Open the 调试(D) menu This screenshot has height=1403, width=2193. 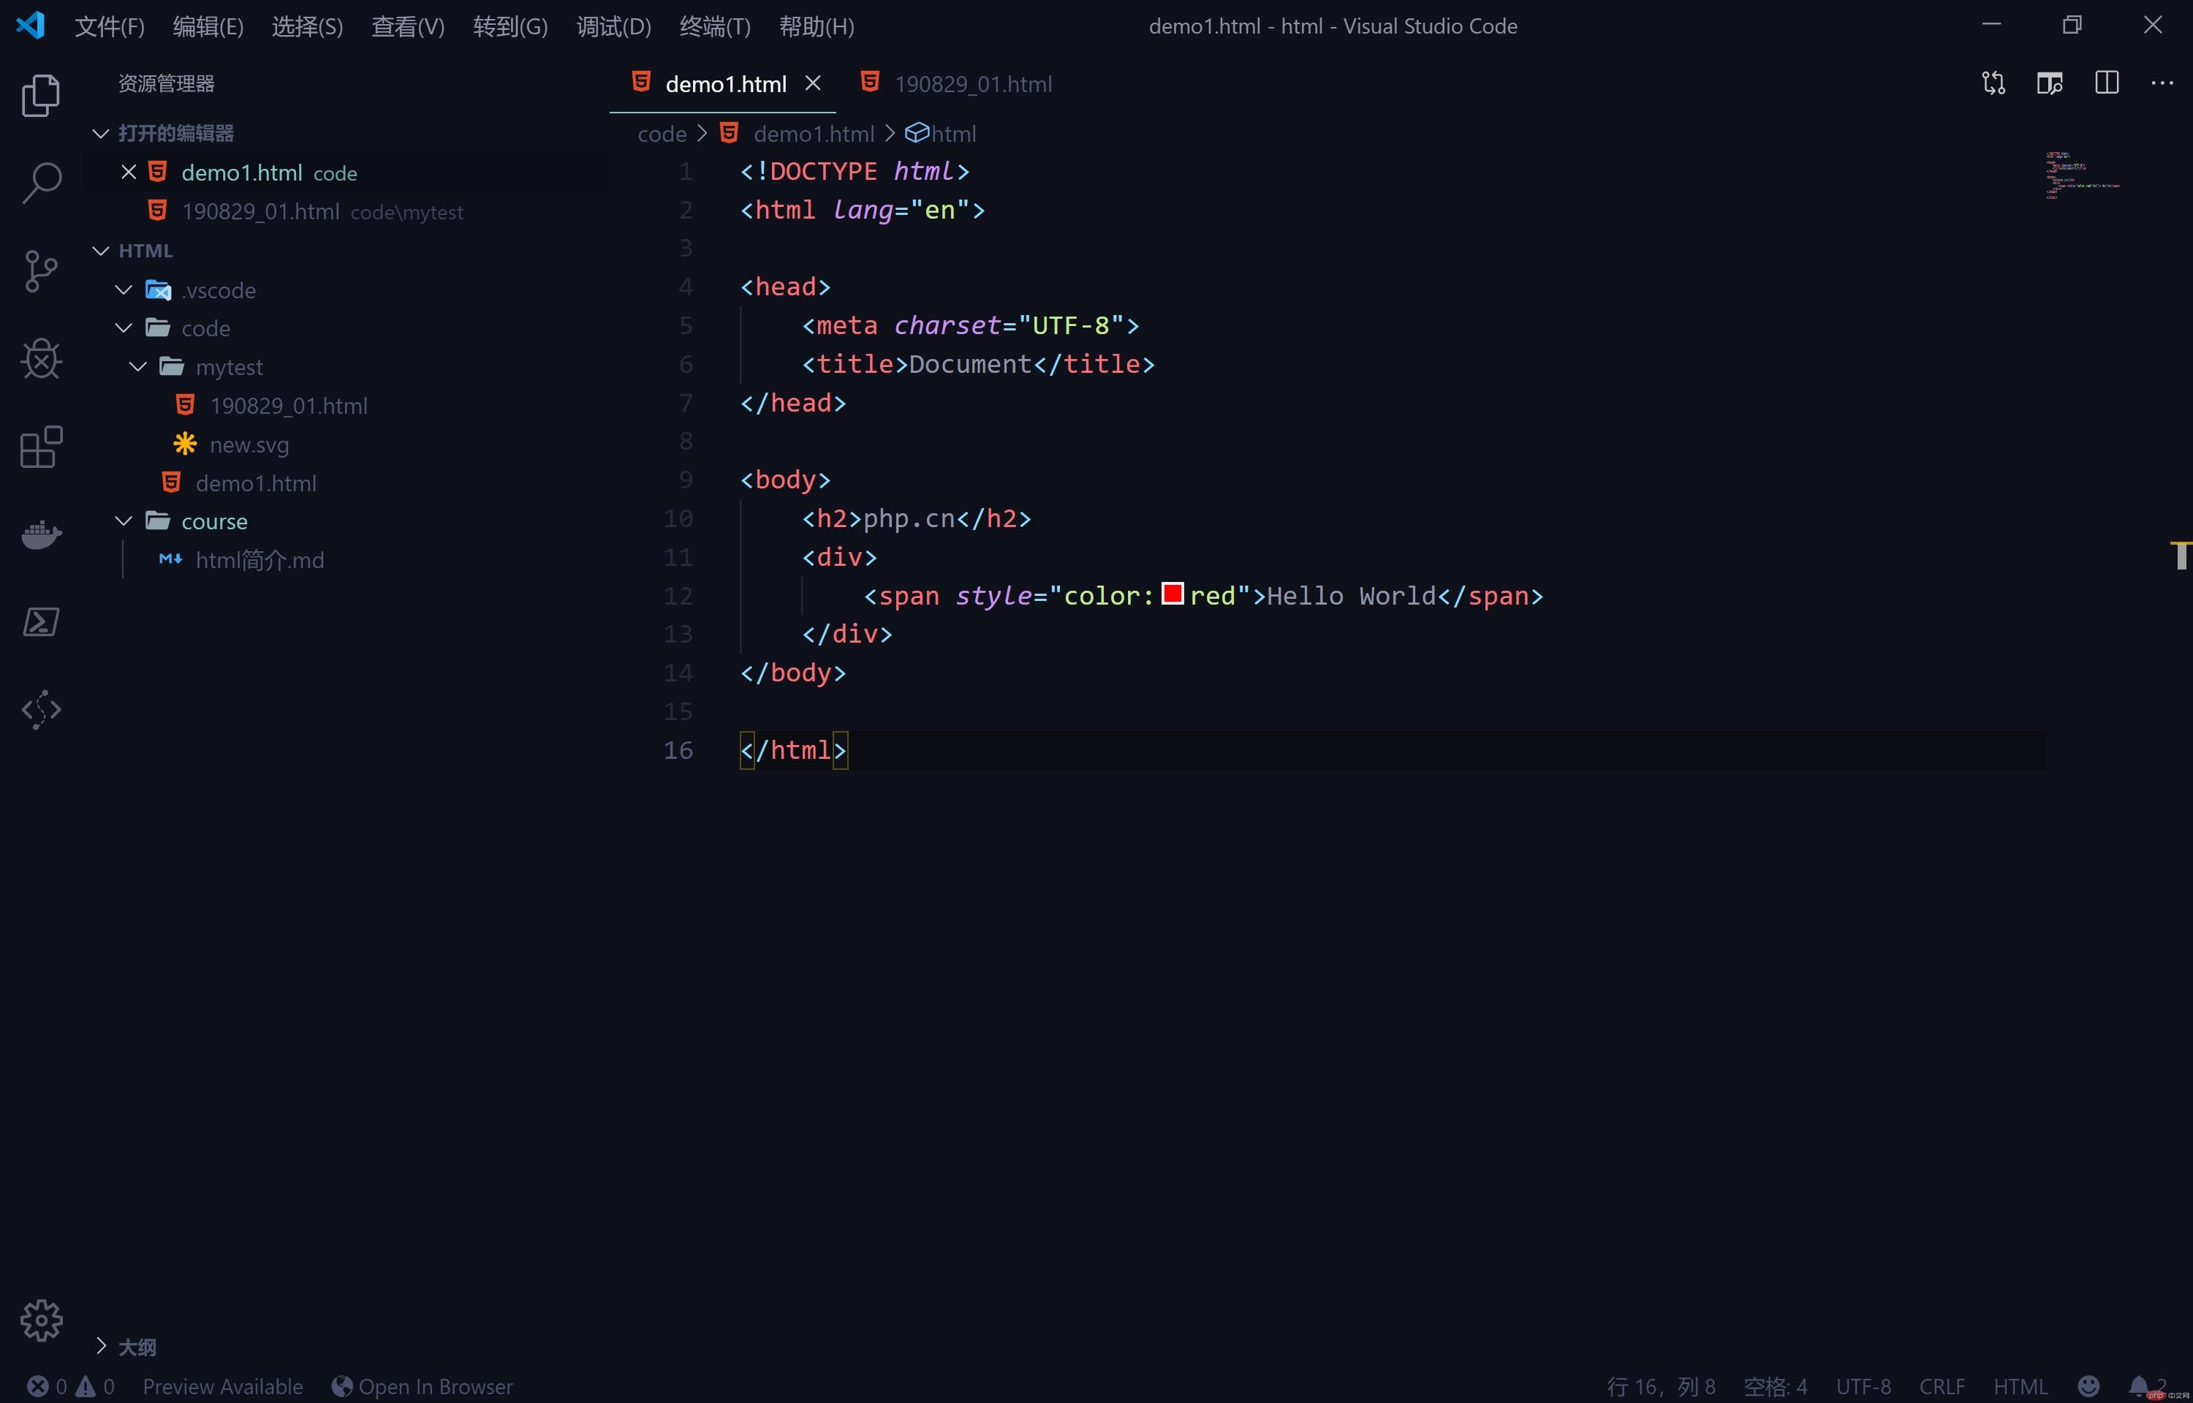614,26
